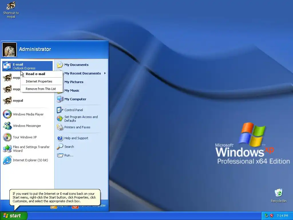
Task: Click the Safely Remove Hardware tray icon
Action: pyautogui.click(x=266, y=216)
